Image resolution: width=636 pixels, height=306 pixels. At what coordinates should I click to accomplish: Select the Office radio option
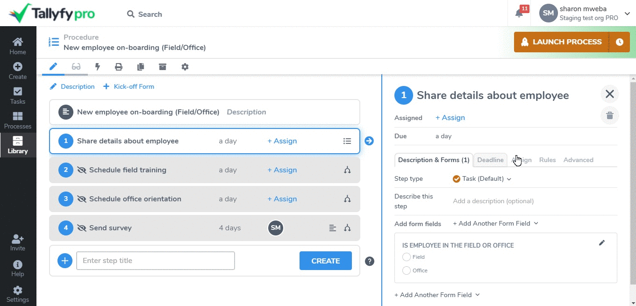pyautogui.click(x=407, y=270)
